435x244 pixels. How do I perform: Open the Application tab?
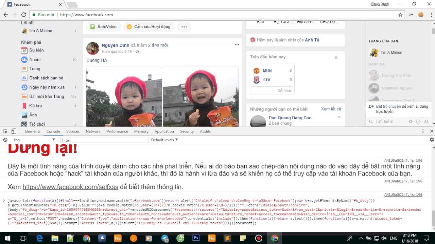click(164, 131)
